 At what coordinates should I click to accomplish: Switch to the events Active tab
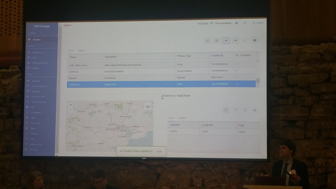[x=71, y=51]
